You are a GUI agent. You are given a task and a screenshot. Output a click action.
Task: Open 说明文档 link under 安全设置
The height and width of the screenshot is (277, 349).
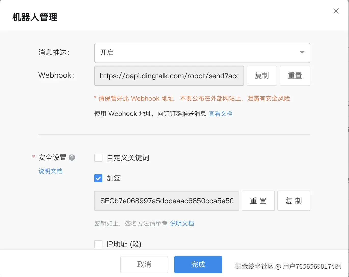click(x=50, y=171)
